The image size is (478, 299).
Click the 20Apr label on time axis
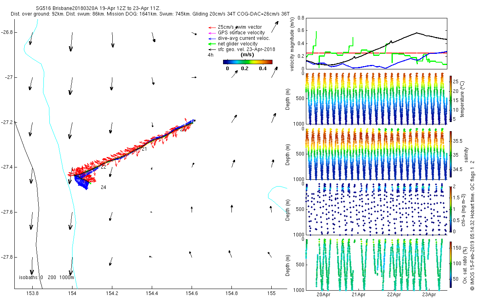(x=324, y=295)
